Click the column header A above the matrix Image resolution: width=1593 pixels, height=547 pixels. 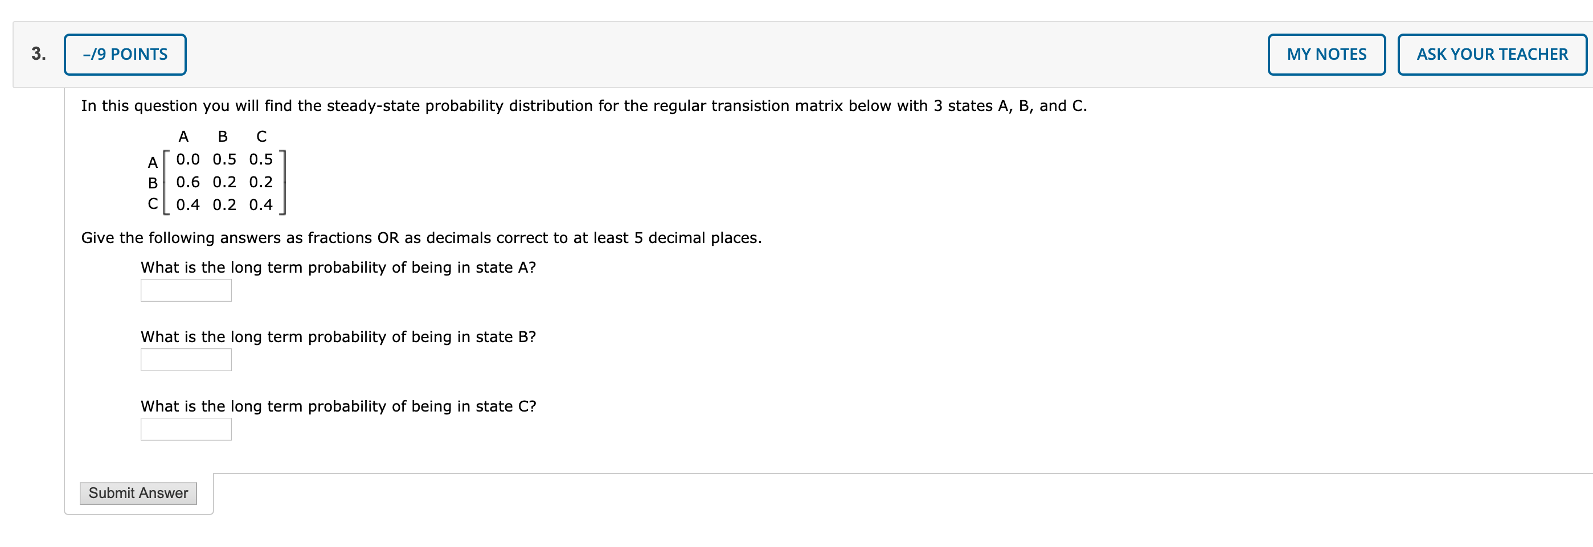click(183, 136)
